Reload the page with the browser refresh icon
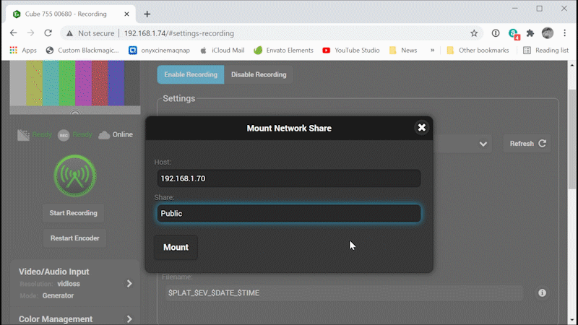The height and width of the screenshot is (325, 578). click(x=48, y=33)
